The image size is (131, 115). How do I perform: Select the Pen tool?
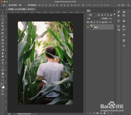pyautogui.click(x=3, y=60)
